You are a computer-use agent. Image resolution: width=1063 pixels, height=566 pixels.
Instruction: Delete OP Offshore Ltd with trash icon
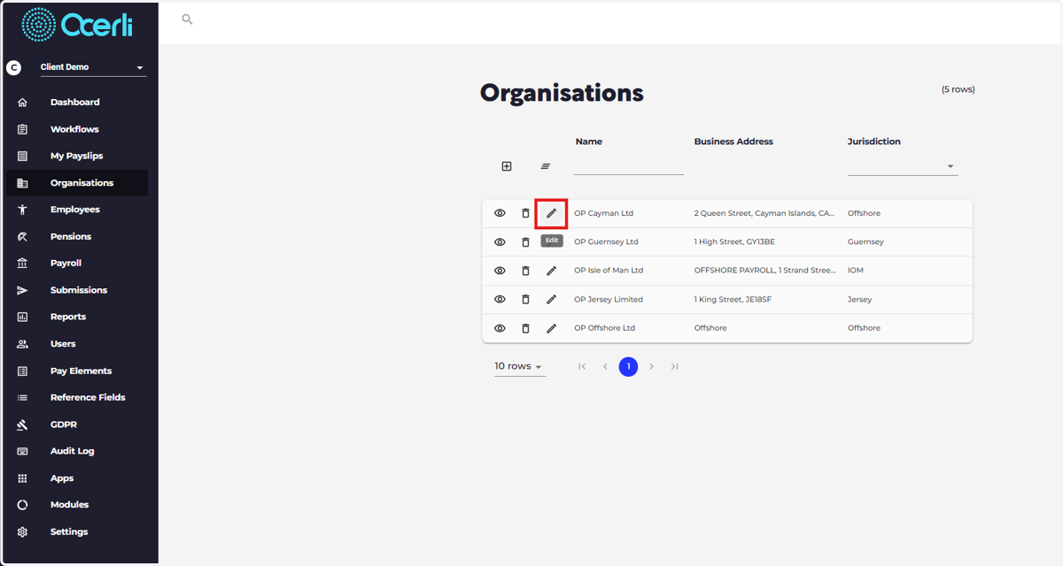(525, 328)
